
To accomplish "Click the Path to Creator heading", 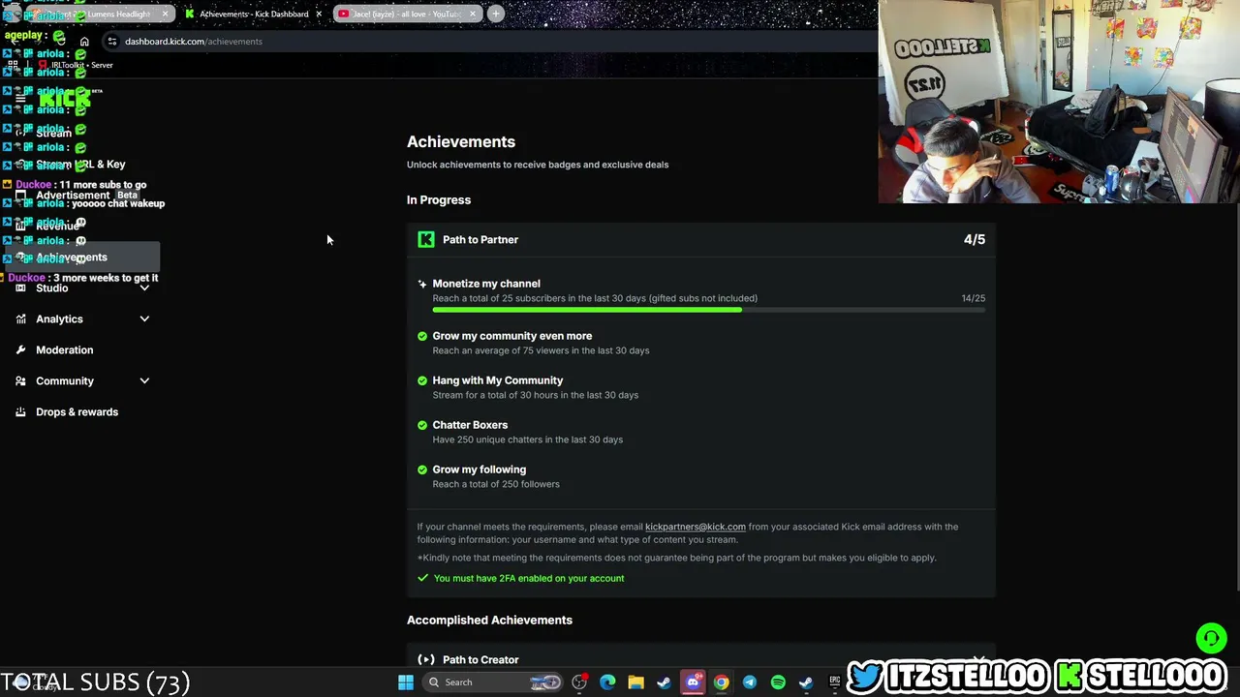I will pyautogui.click(x=480, y=660).
